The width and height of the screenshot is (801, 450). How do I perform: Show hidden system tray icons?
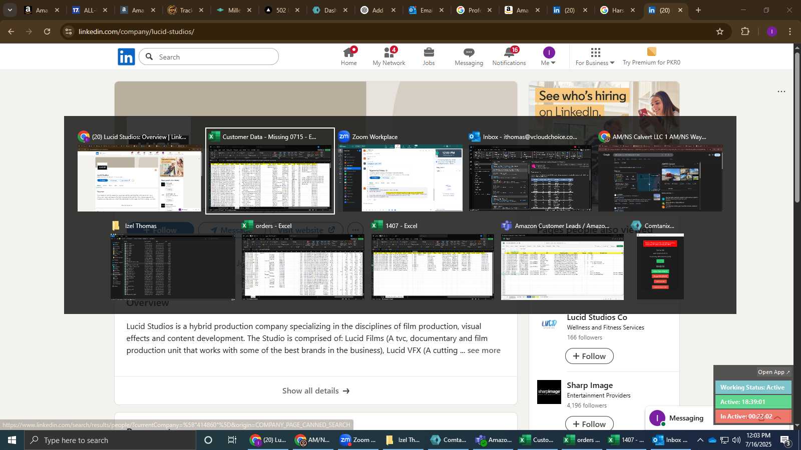pos(700,440)
